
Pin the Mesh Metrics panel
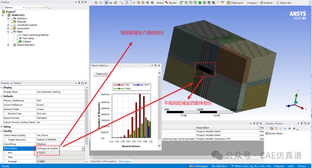[155, 66]
